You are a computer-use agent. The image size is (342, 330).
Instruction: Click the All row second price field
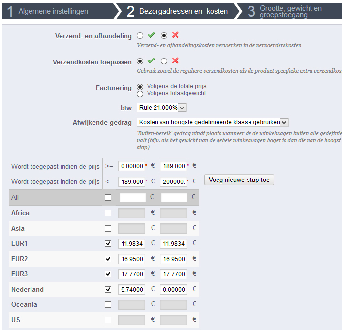point(174,198)
